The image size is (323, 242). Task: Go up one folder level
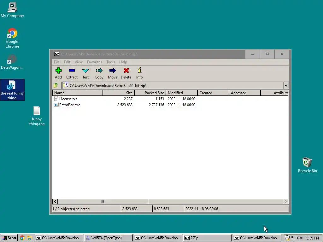point(56,85)
